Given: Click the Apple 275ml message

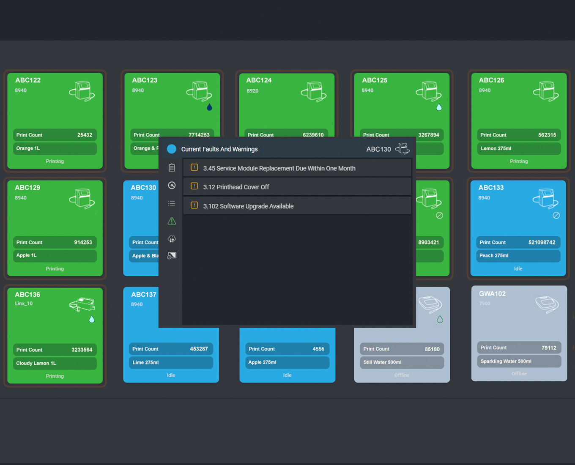Looking at the screenshot, I should tap(287, 362).
